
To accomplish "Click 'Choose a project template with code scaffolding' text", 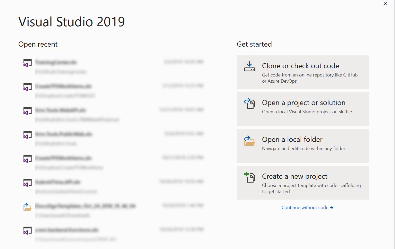I will coord(311,188).
